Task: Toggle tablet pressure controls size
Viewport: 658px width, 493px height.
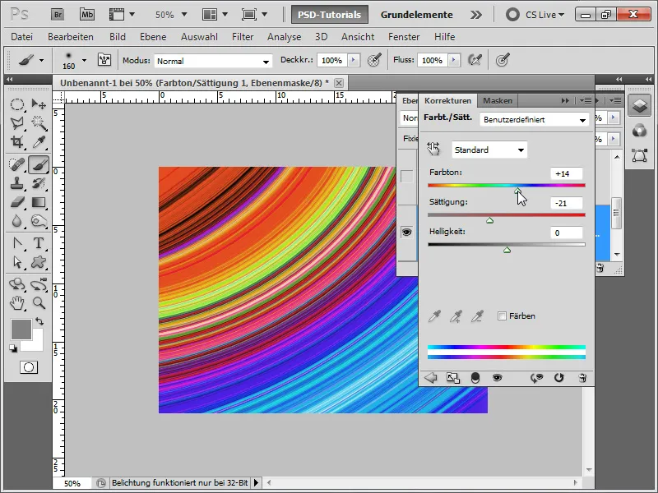Action: (503, 60)
